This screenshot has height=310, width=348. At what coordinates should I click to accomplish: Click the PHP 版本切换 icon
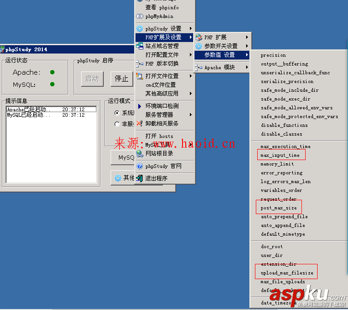tap(140, 64)
